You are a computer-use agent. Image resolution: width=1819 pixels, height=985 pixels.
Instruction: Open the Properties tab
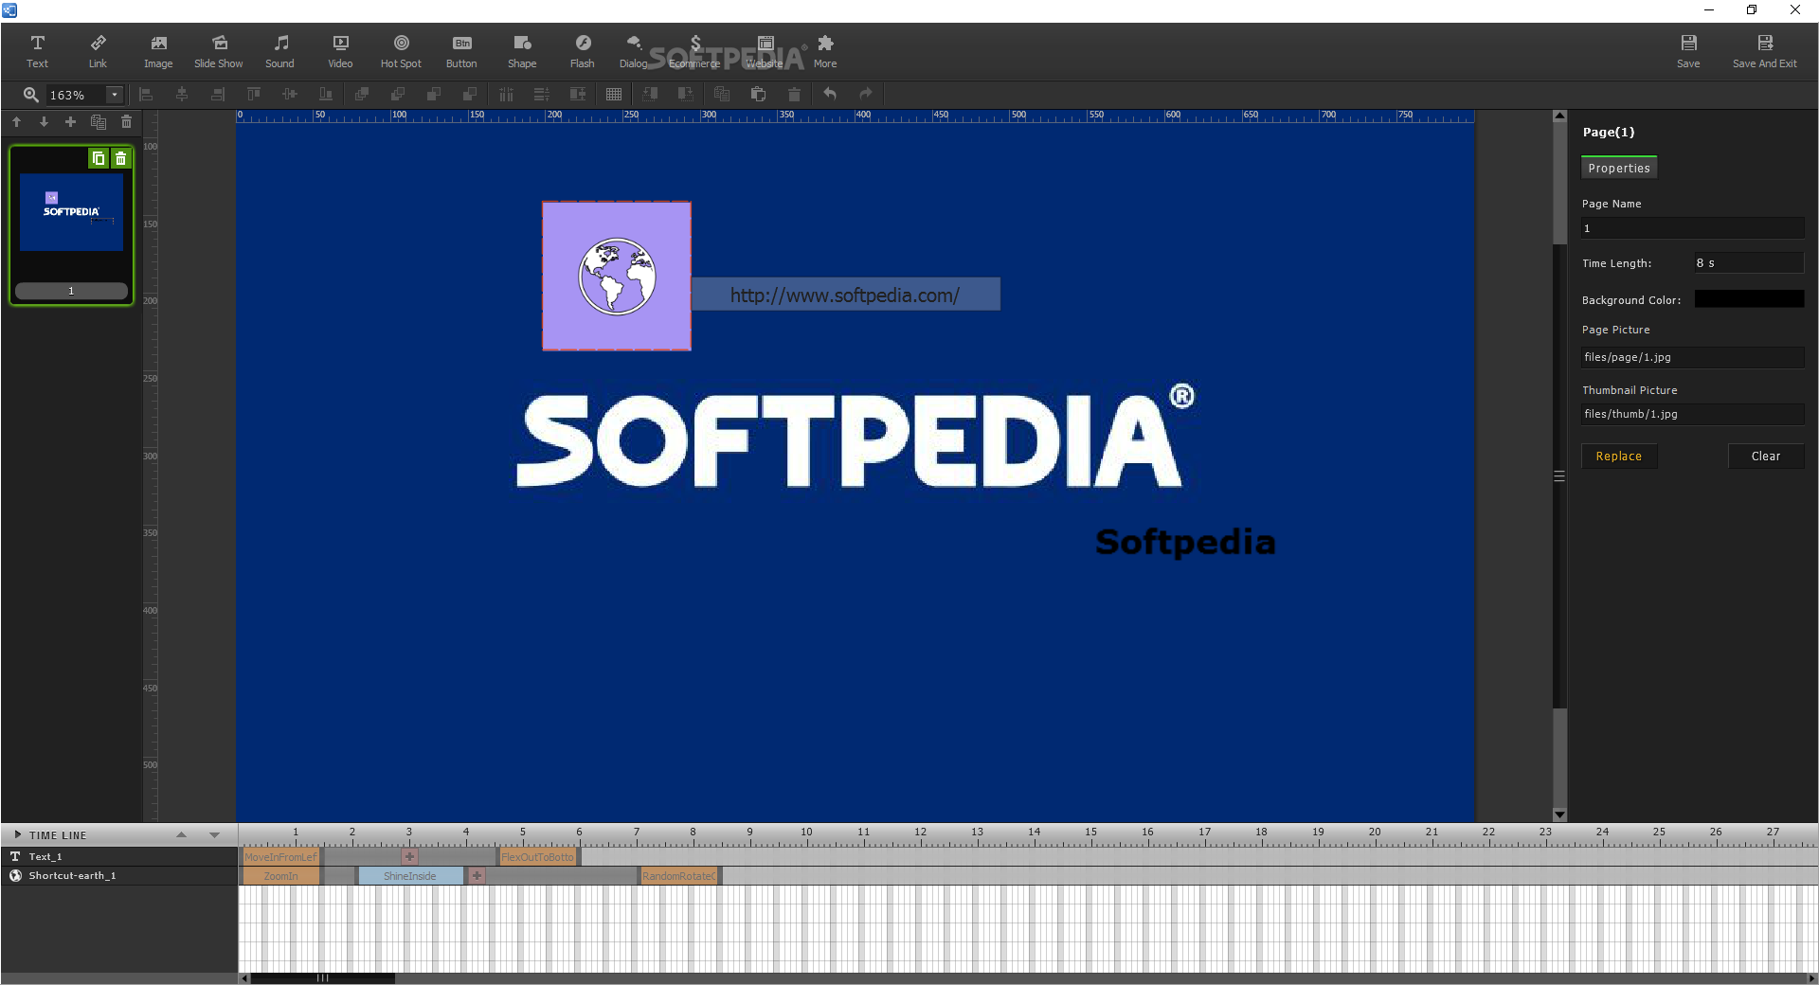[1619, 168]
